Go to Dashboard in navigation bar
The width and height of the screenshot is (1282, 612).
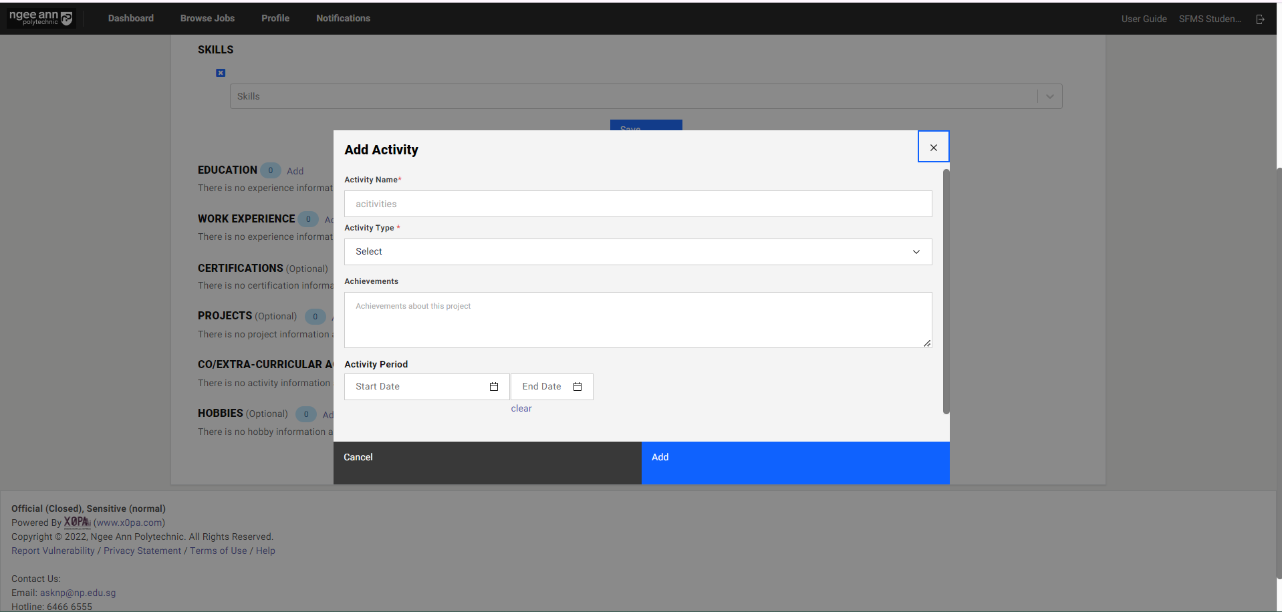tap(131, 19)
